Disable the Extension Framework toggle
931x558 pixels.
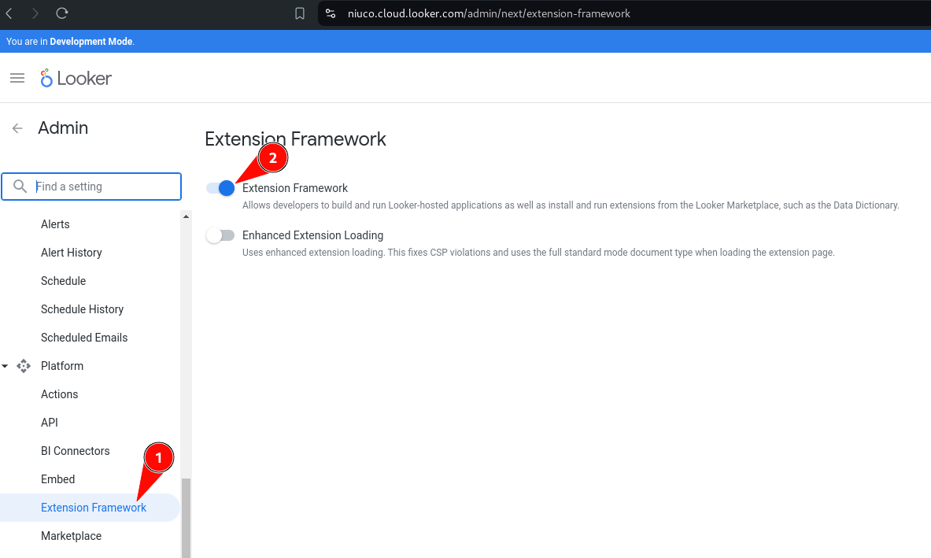pyautogui.click(x=220, y=188)
